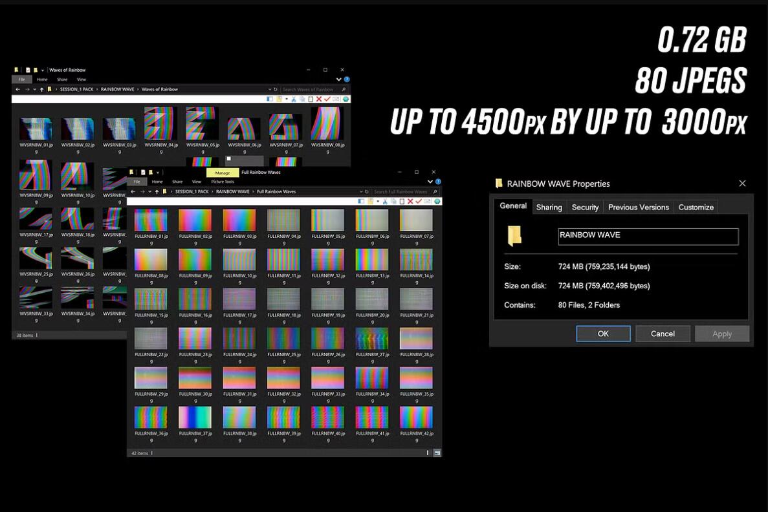Open the Previous Versions tab
This screenshot has width=768, height=512.
[638, 207]
